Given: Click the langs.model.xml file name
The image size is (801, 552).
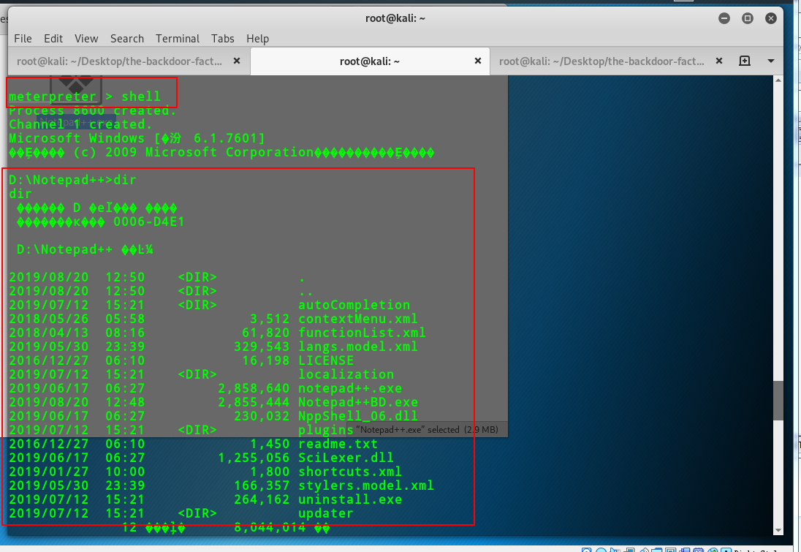Looking at the screenshot, I should pos(358,347).
